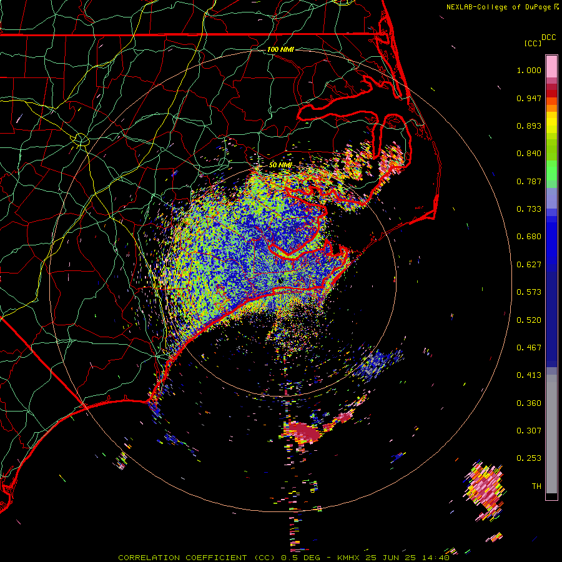This screenshot has height=562, width=562.
Task: Click the 50 NMI range ring label
Action: coord(280,165)
